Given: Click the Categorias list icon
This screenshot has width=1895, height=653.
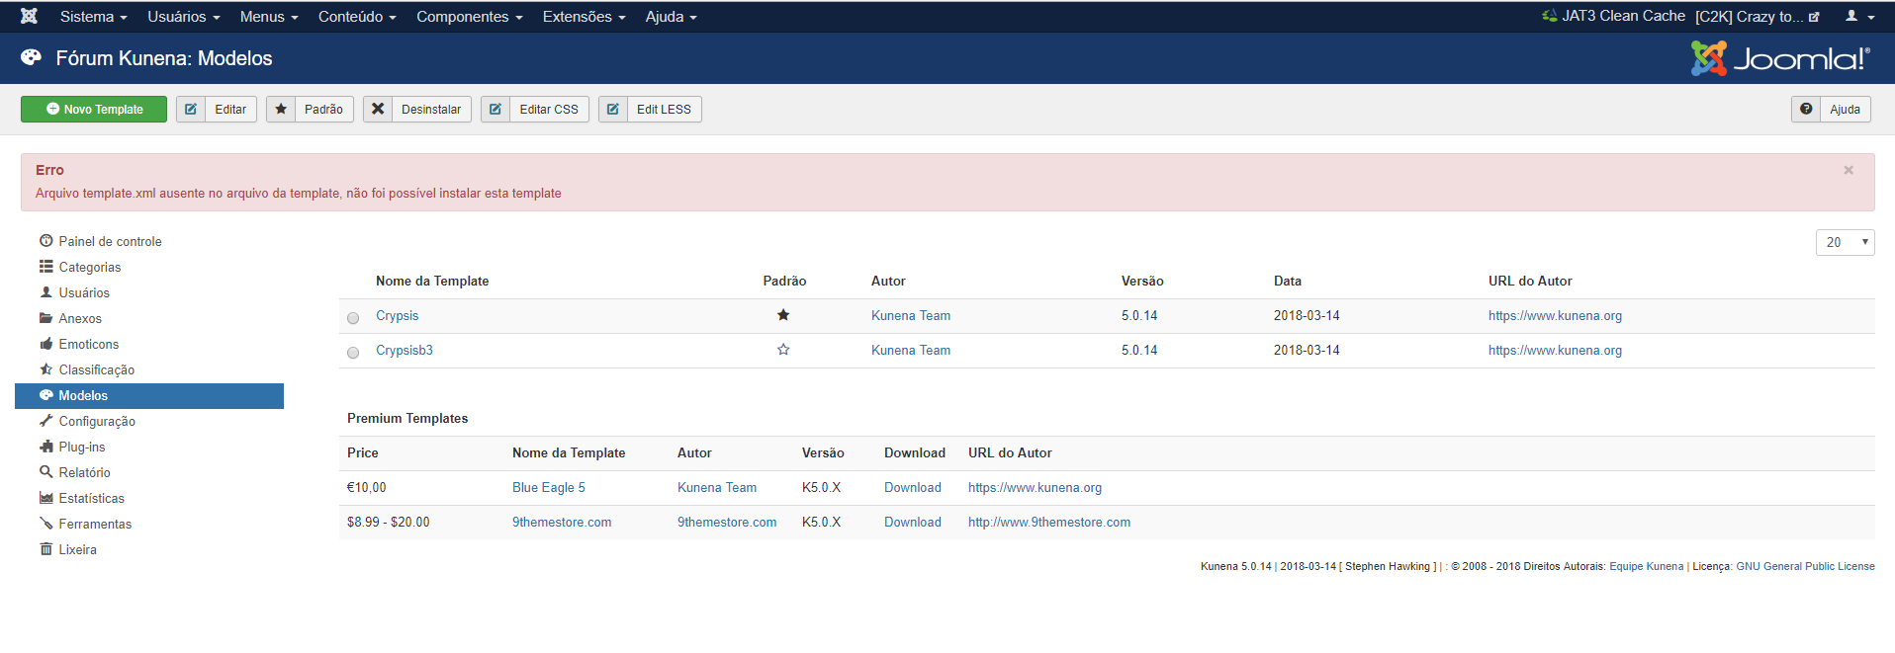Looking at the screenshot, I should pyautogui.click(x=45, y=267).
